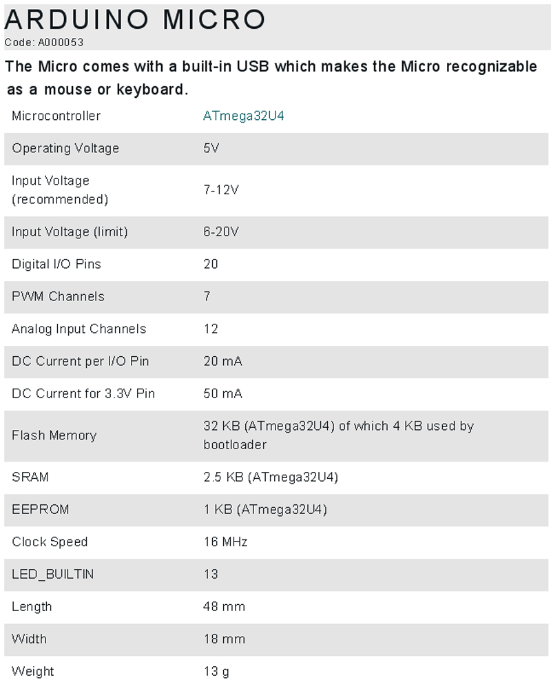The height and width of the screenshot is (691, 551).
Task: Select the Operating Voltage 5V value
Action: tap(211, 148)
